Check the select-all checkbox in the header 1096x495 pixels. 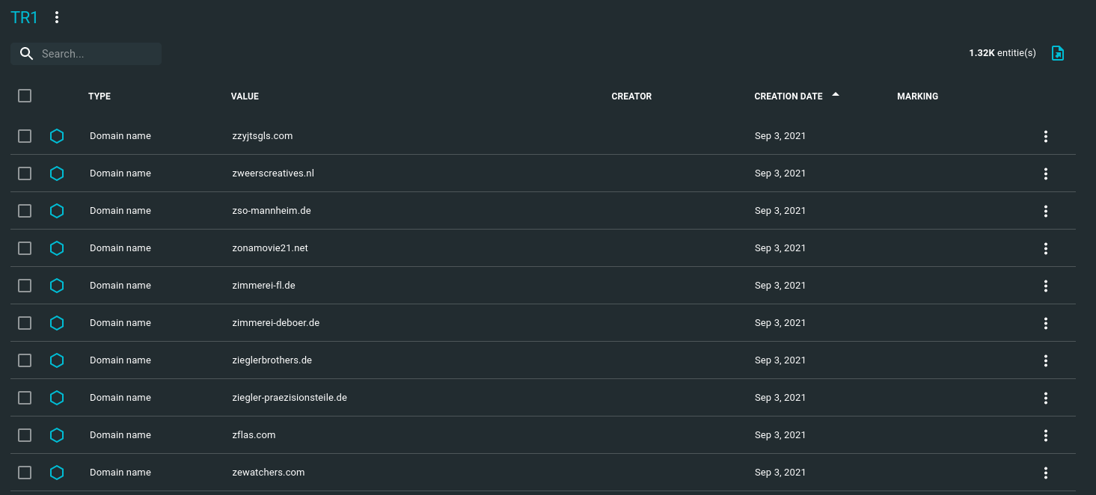tap(25, 96)
